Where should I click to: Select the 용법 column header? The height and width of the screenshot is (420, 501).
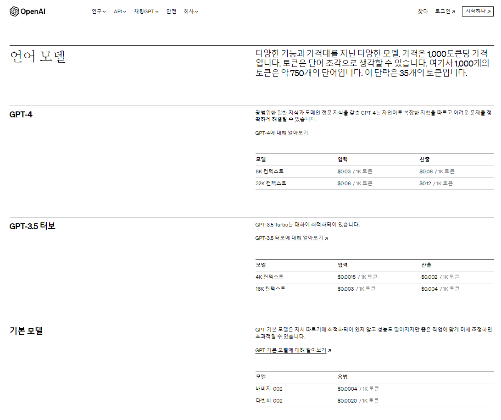[x=343, y=377]
